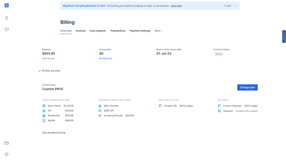This screenshot has height=164, width=286.
Task: Click the Mobile proxy phone icon
Action: (44, 120)
